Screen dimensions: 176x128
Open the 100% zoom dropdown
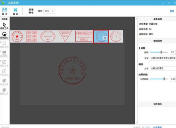pyautogui.click(x=49, y=11)
